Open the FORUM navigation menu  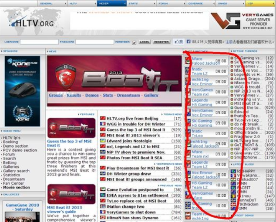tap(171, 3)
